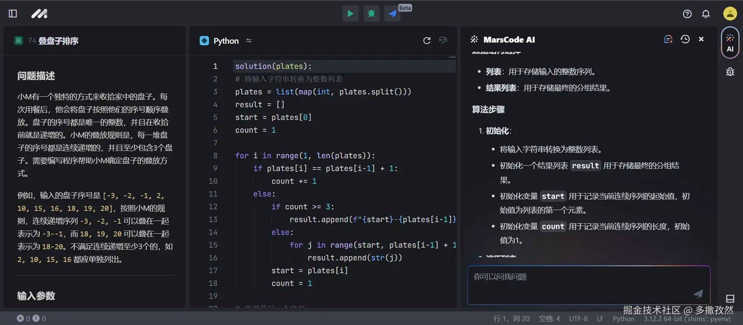Click the '1. 初始化' step in AI answer

(495, 131)
